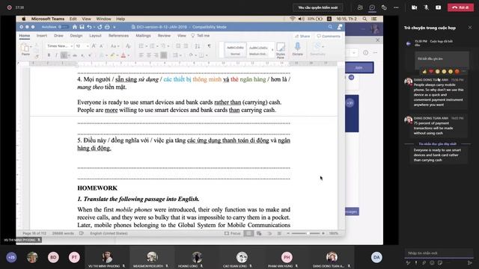Select the Normal style in gallery
The image size is (479, 269).
coord(235,50)
